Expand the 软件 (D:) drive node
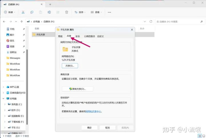Viewport: 206px width, 138px height. (x=5, y=110)
